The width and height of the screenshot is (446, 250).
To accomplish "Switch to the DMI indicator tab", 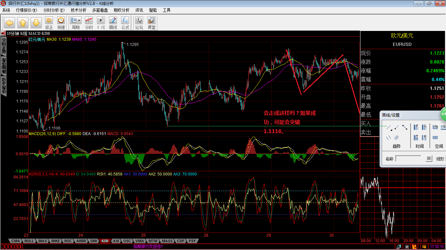I will tap(94, 241).
